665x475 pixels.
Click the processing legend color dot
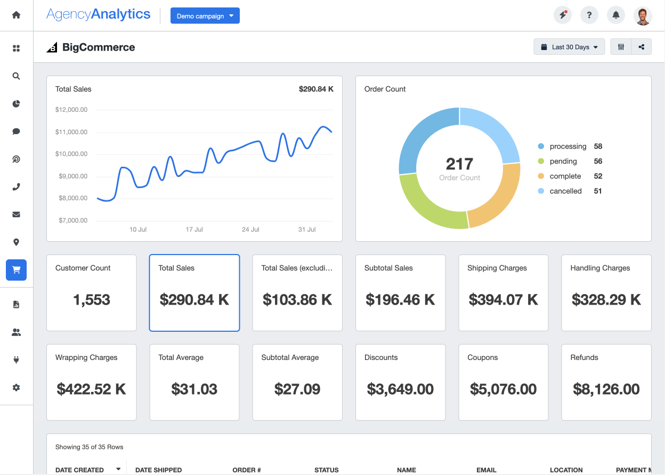pyautogui.click(x=541, y=146)
